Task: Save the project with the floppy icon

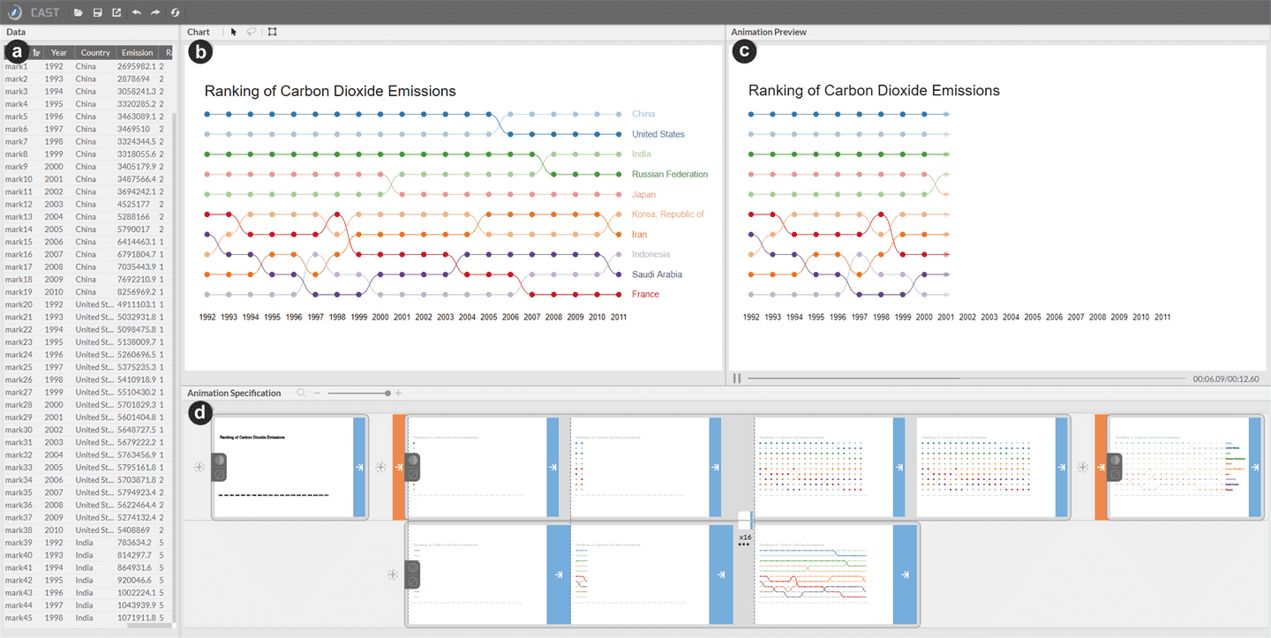Action: pos(98,12)
